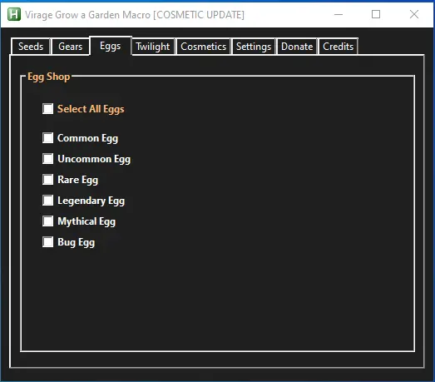The height and width of the screenshot is (382, 435).
Task: Close the Virage macro window
Action: [x=414, y=14]
